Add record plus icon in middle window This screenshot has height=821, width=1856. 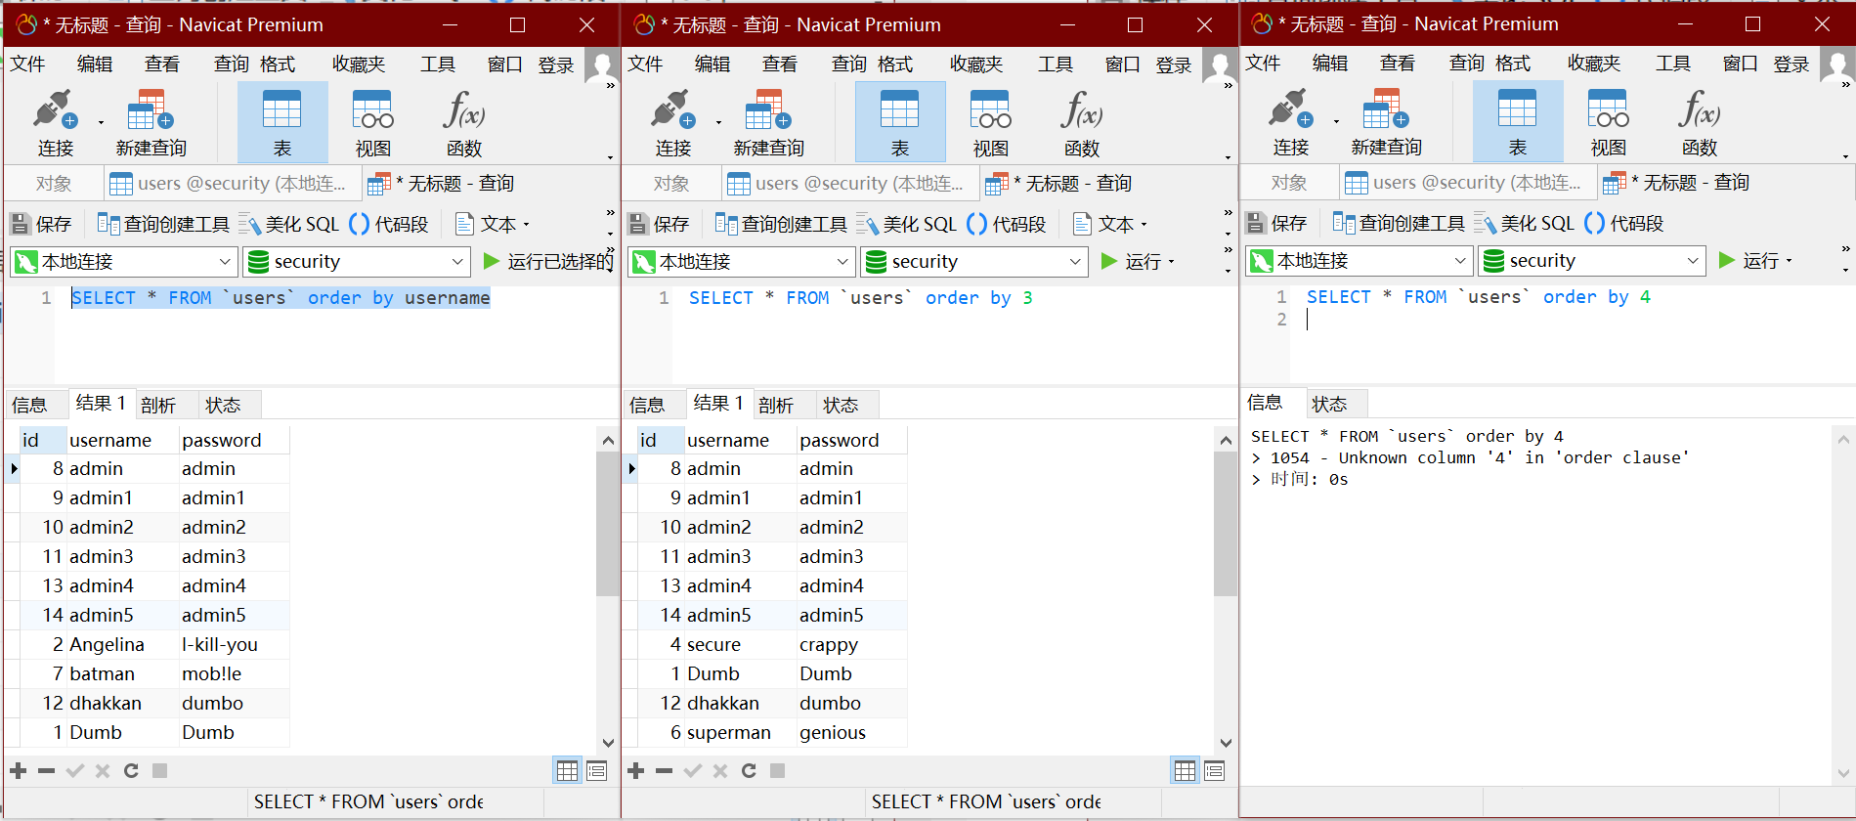636,771
